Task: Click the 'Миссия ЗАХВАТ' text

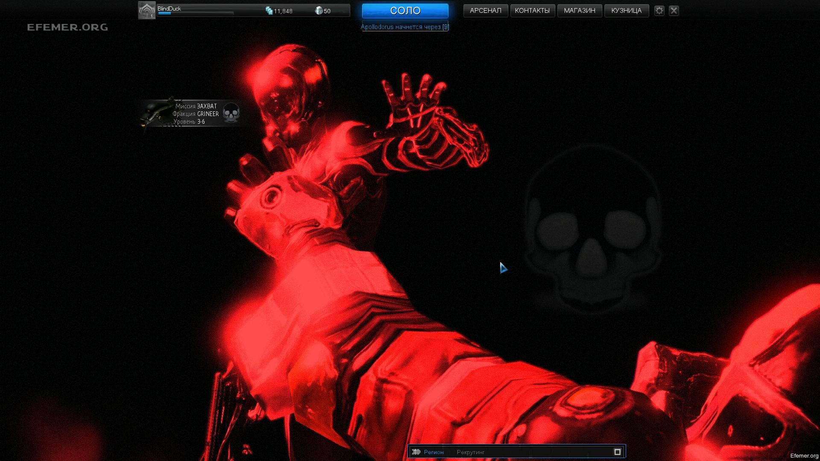Action: (196, 106)
